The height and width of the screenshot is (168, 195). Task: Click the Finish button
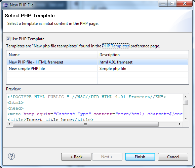tap(140, 157)
